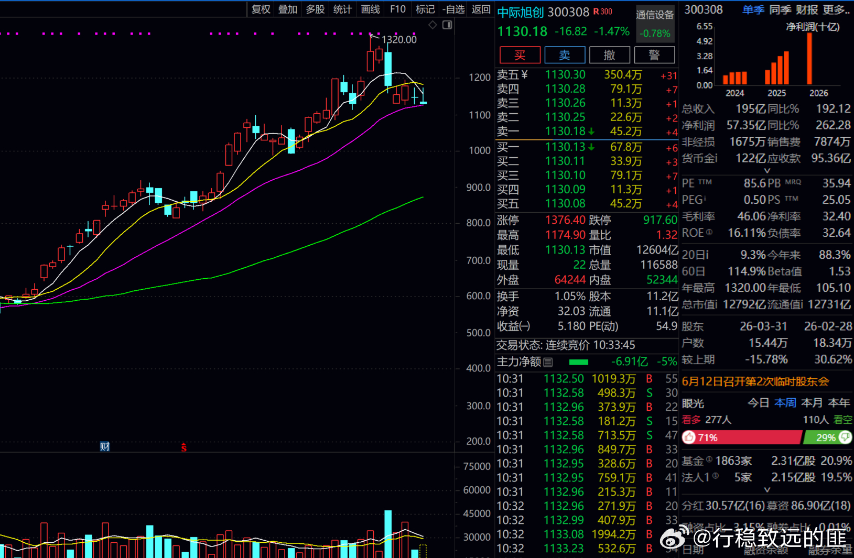Click the 中际旭创 stock name
854x558 pixels.
click(522, 12)
